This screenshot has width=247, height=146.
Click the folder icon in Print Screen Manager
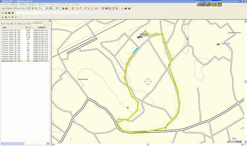(x=214, y=4)
